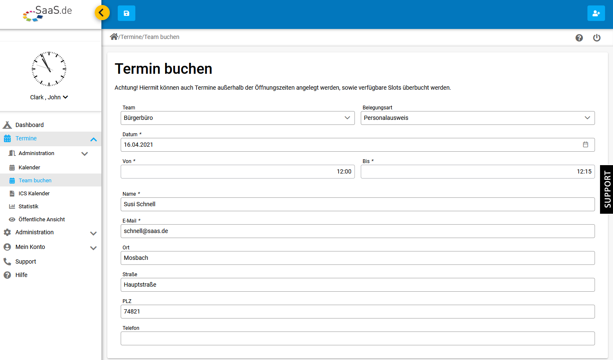Image resolution: width=613 pixels, height=360 pixels.
Task: Open date picker calendar icon
Action: 585,145
